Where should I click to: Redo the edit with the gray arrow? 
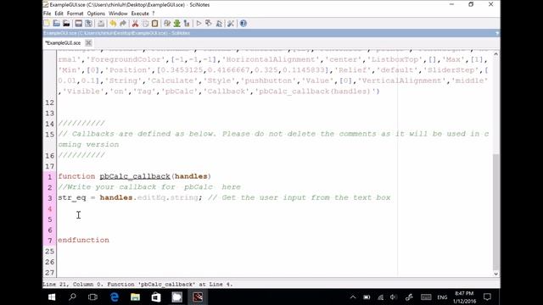pos(122,24)
